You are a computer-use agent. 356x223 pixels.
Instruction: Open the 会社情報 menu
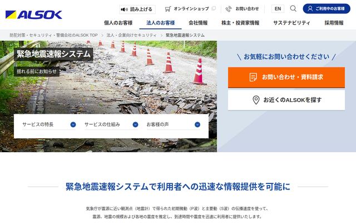[198, 23]
